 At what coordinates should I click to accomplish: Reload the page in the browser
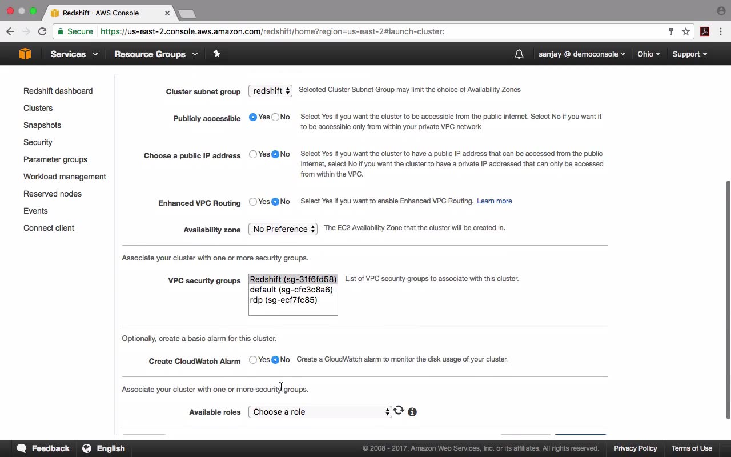(42, 31)
